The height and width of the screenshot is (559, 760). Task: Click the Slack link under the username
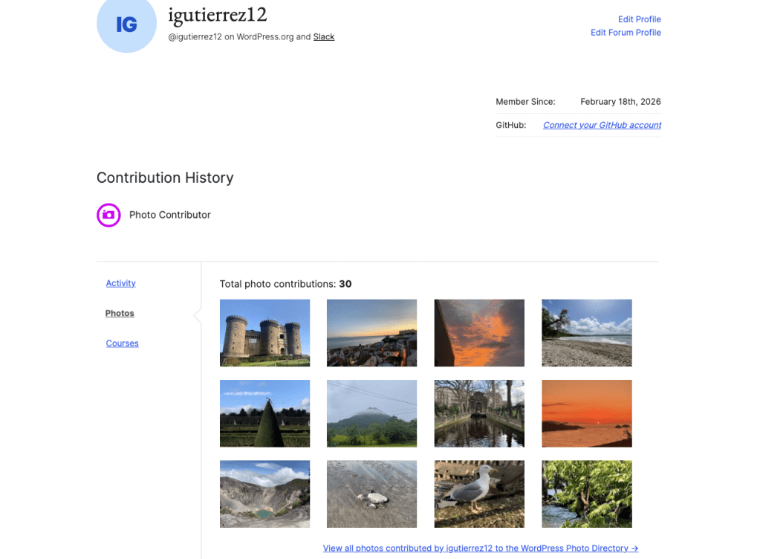[324, 36]
